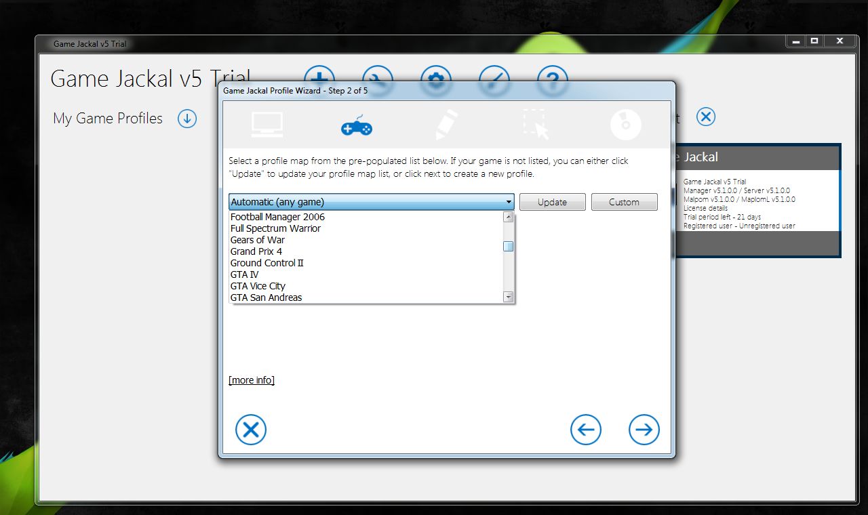Viewport: 868px width, 515px height.
Task: Click the License details text
Action: [x=705, y=208]
